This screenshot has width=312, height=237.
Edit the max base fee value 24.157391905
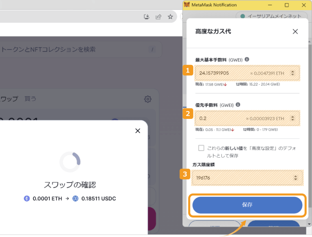(247, 73)
